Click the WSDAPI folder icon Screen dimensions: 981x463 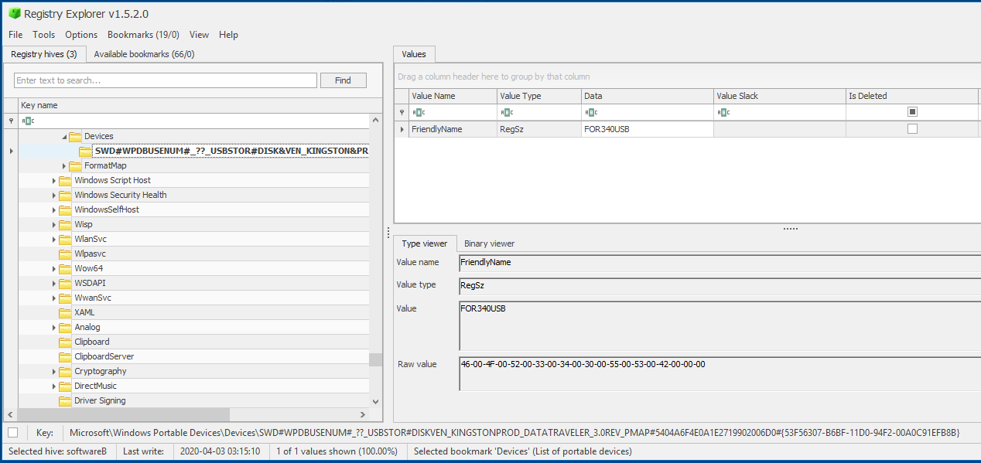(65, 284)
